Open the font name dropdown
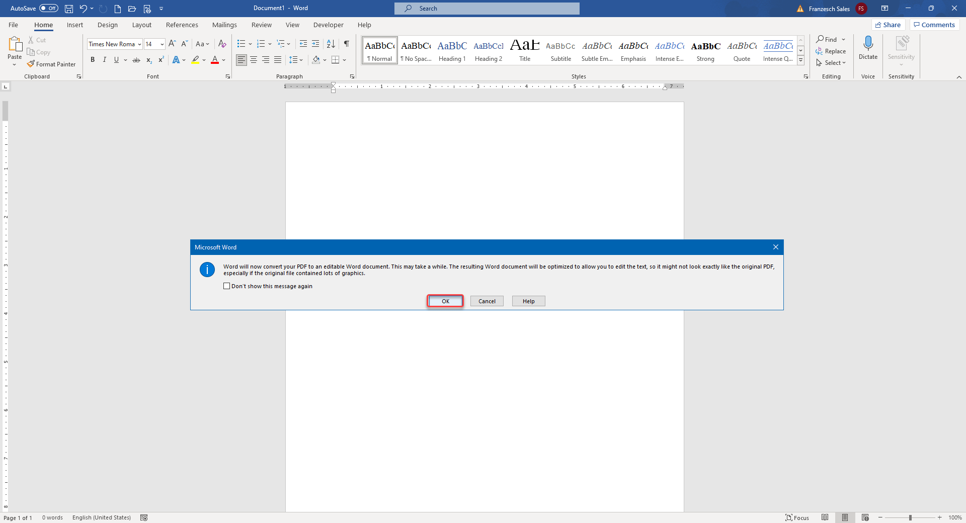Screen dimensions: 966x523 pos(139,44)
